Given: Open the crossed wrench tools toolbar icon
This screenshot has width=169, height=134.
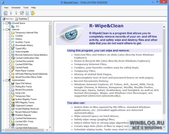Looking at the screenshot, I should pos(22,13).
